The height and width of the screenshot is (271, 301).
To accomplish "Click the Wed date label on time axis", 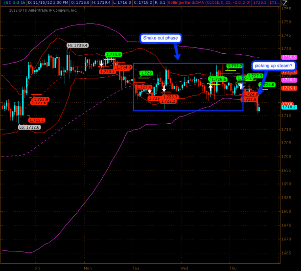I will pos(184,268).
